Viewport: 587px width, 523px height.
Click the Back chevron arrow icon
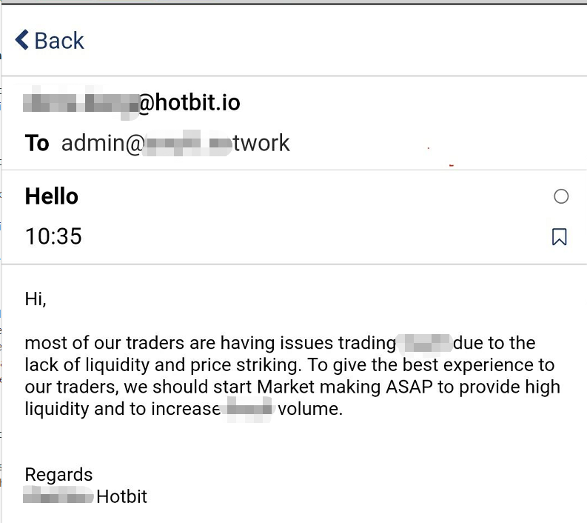22,40
